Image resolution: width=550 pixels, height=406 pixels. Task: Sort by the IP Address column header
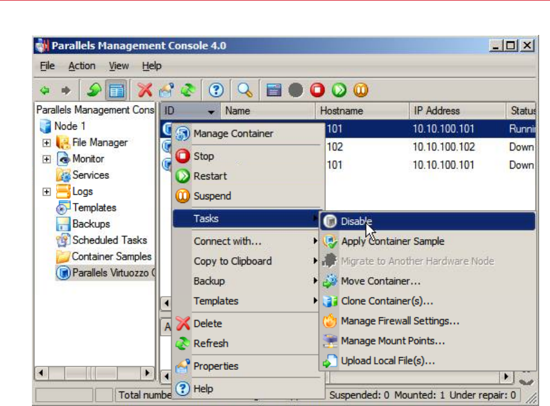pos(457,111)
